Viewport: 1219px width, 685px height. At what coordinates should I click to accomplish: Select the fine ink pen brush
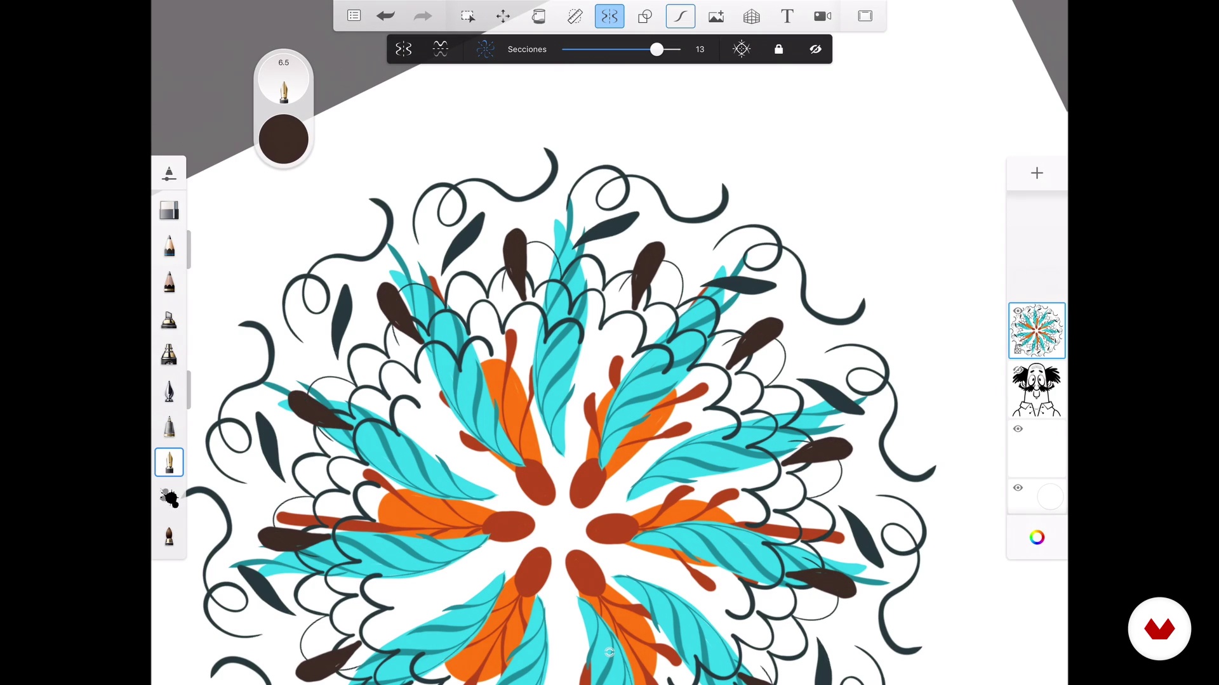coord(169,391)
